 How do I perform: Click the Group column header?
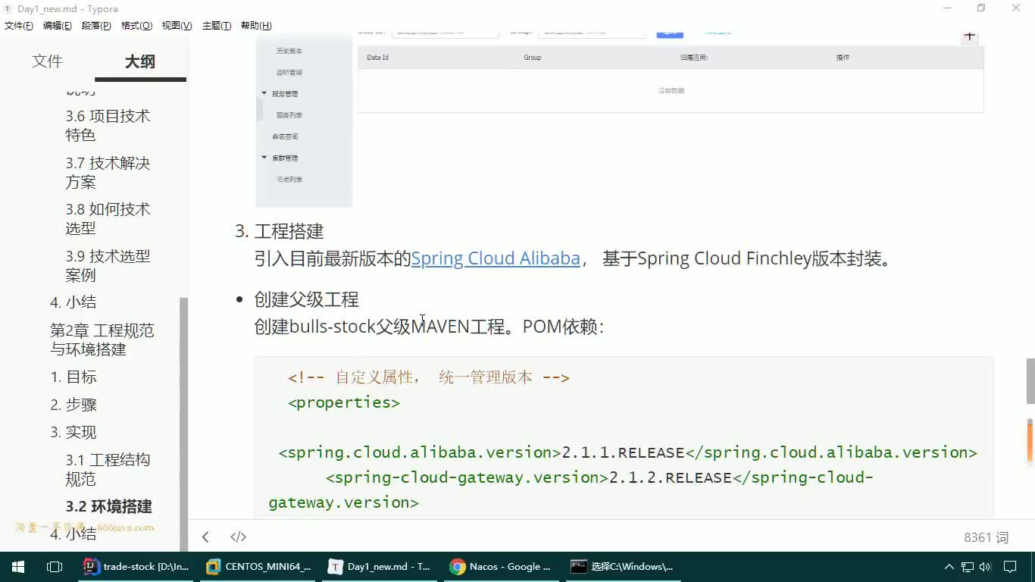coord(532,58)
